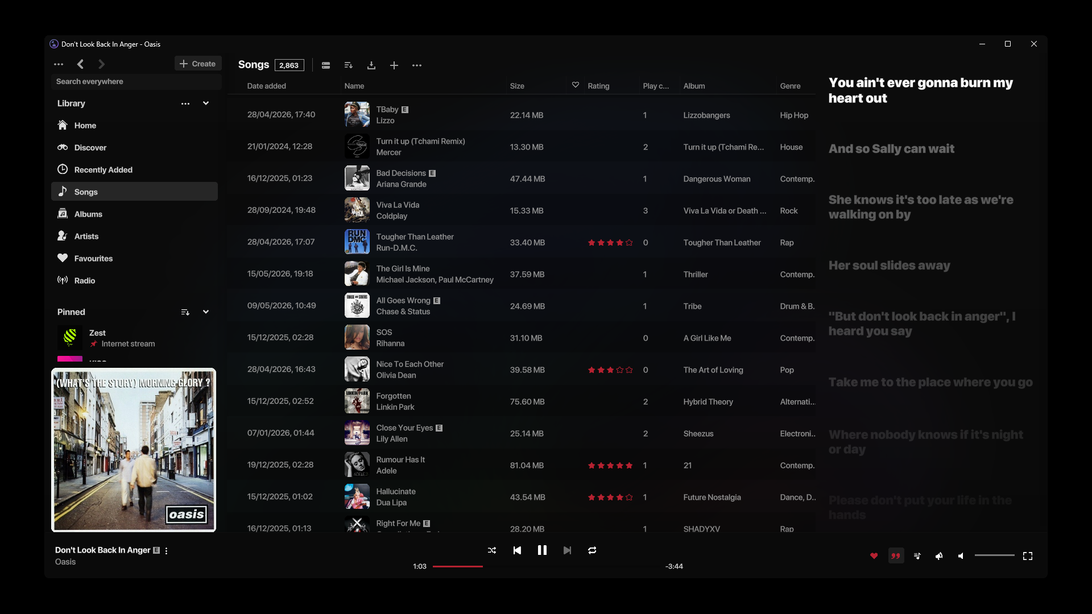Focus the Search everywhere field
Viewport: 1092px width, 614px height.
pyautogui.click(x=136, y=81)
